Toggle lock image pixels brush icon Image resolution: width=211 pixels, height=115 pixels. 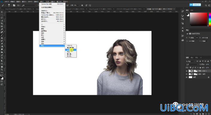coord(193,68)
